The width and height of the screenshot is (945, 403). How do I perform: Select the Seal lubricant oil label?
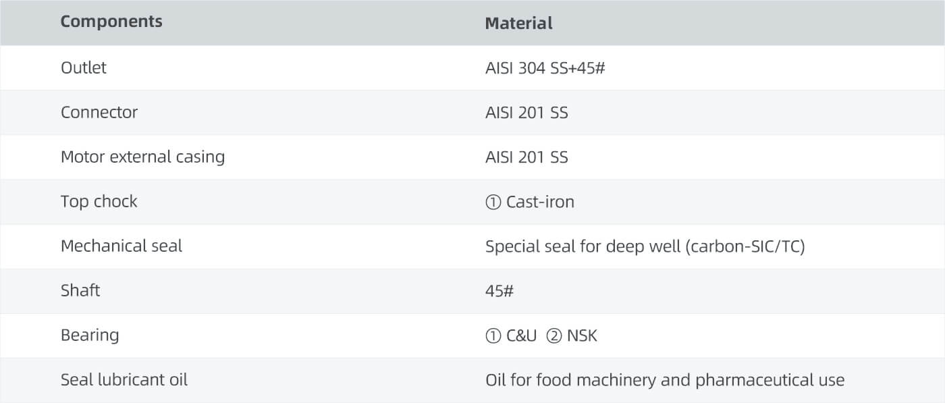tap(124, 380)
